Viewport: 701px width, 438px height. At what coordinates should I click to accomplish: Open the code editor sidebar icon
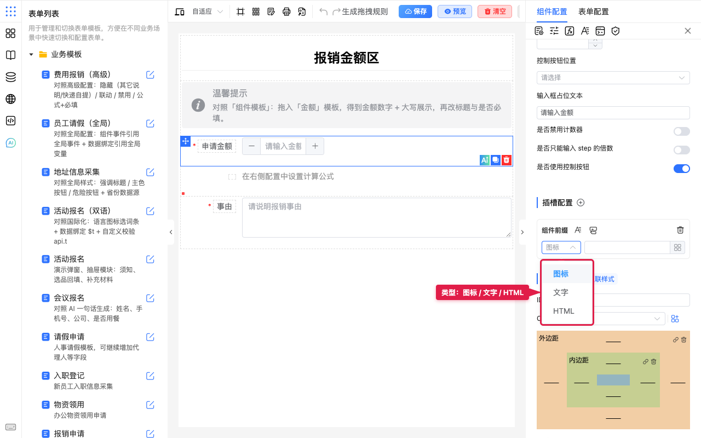click(10, 121)
